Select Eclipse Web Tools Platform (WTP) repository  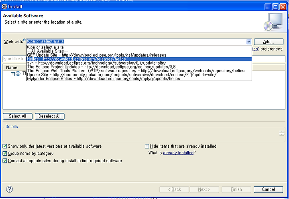pos(139,71)
